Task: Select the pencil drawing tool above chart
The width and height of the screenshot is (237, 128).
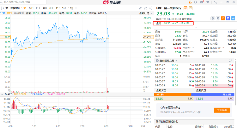Action: [x=140, y=8]
